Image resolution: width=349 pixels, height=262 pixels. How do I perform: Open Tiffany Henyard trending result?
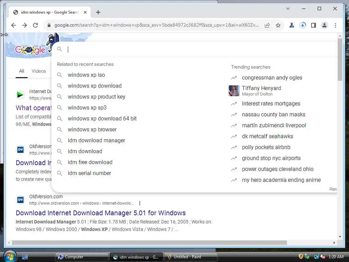261,91
